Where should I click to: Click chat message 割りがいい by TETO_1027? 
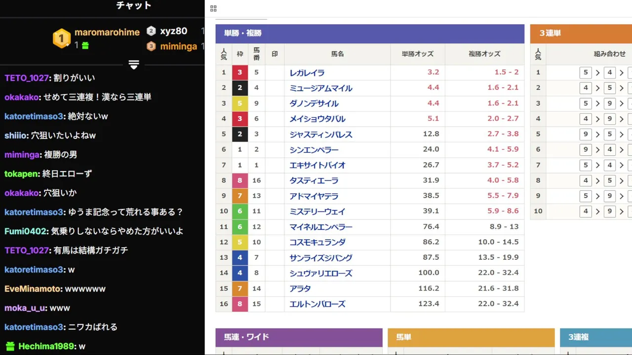[73, 78]
